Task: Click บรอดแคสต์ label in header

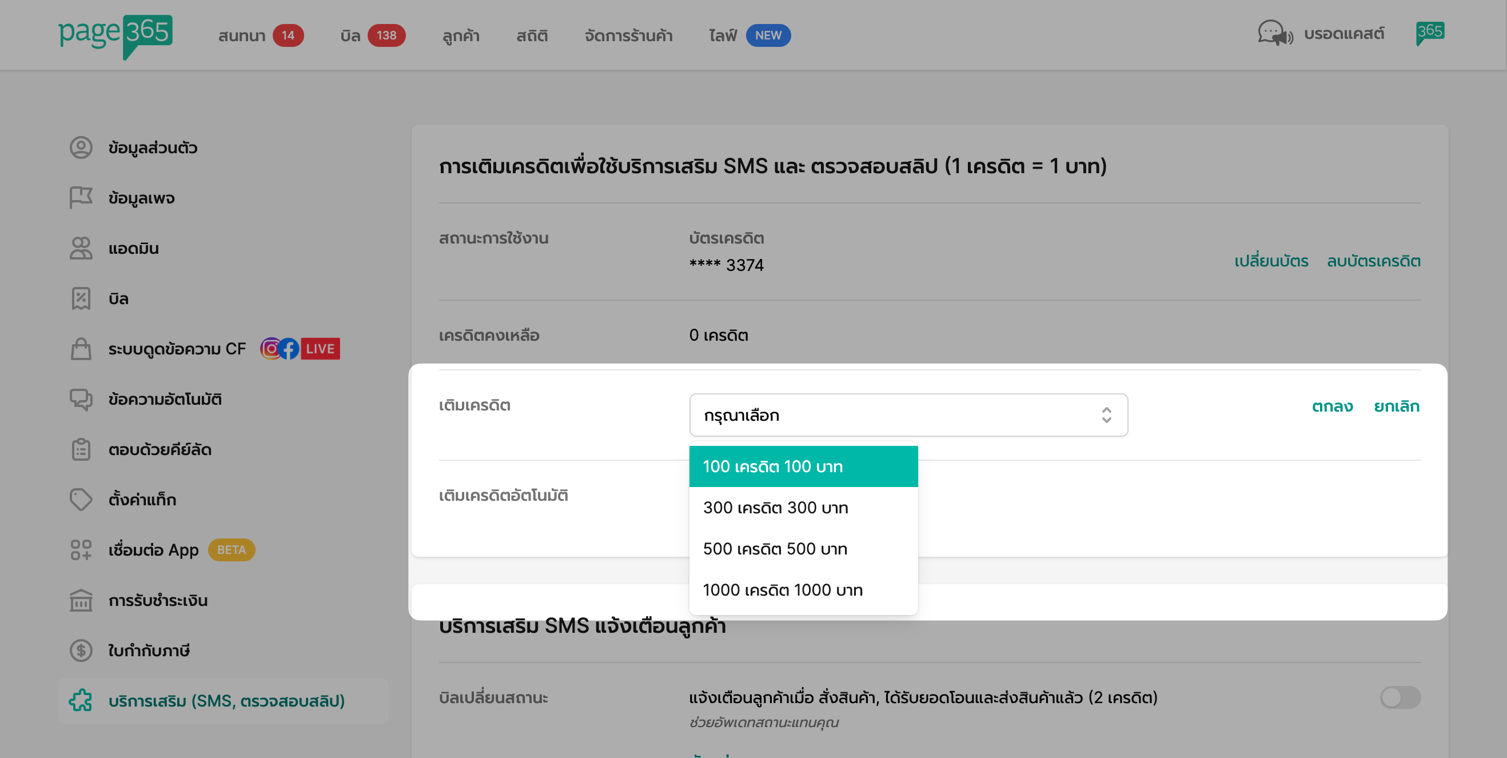Action: (x=1344, y=34)
